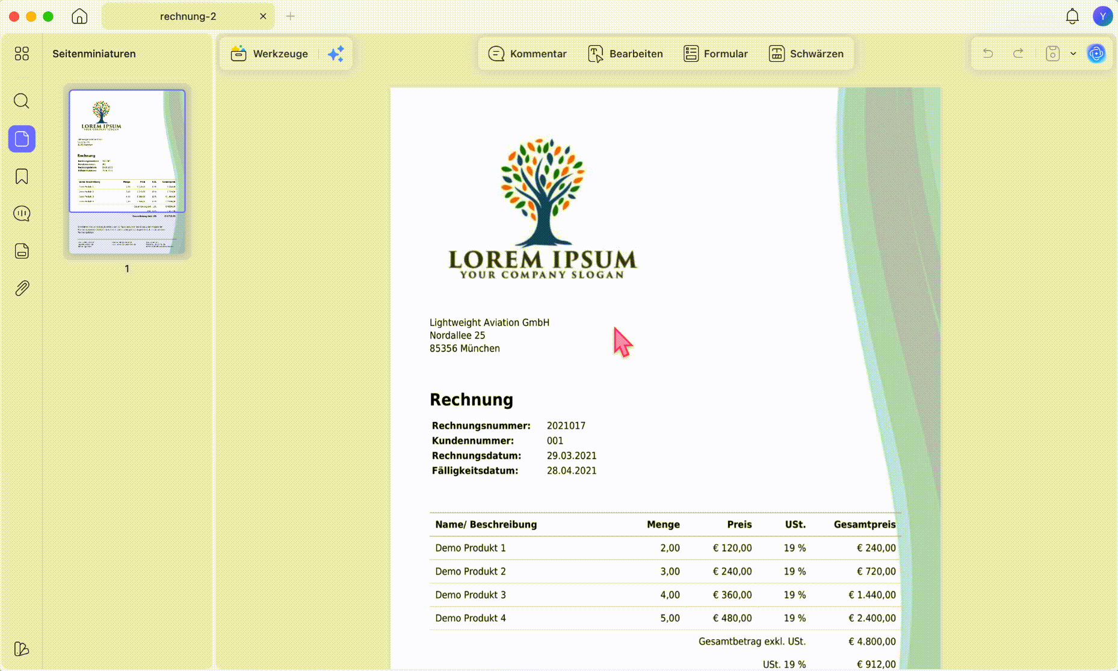Click the Menge column header
Viewport: 1118px width, 671px height.
click(x=663, y=524)
